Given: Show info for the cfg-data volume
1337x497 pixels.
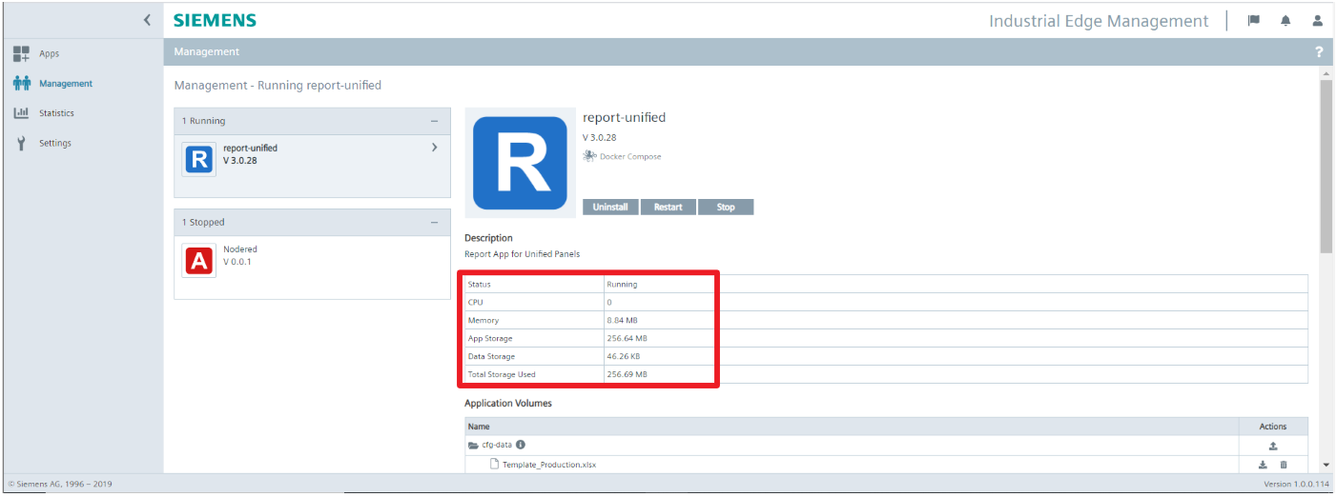Looking at the screenshot, I should click(521, 445).
